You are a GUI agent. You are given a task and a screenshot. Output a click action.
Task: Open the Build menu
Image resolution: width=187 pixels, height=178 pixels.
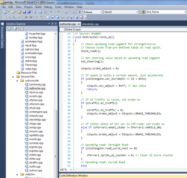(x=38, y=7)
